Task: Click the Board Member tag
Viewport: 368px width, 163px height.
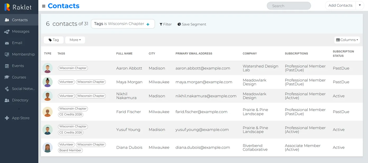Action: point(70,150)
